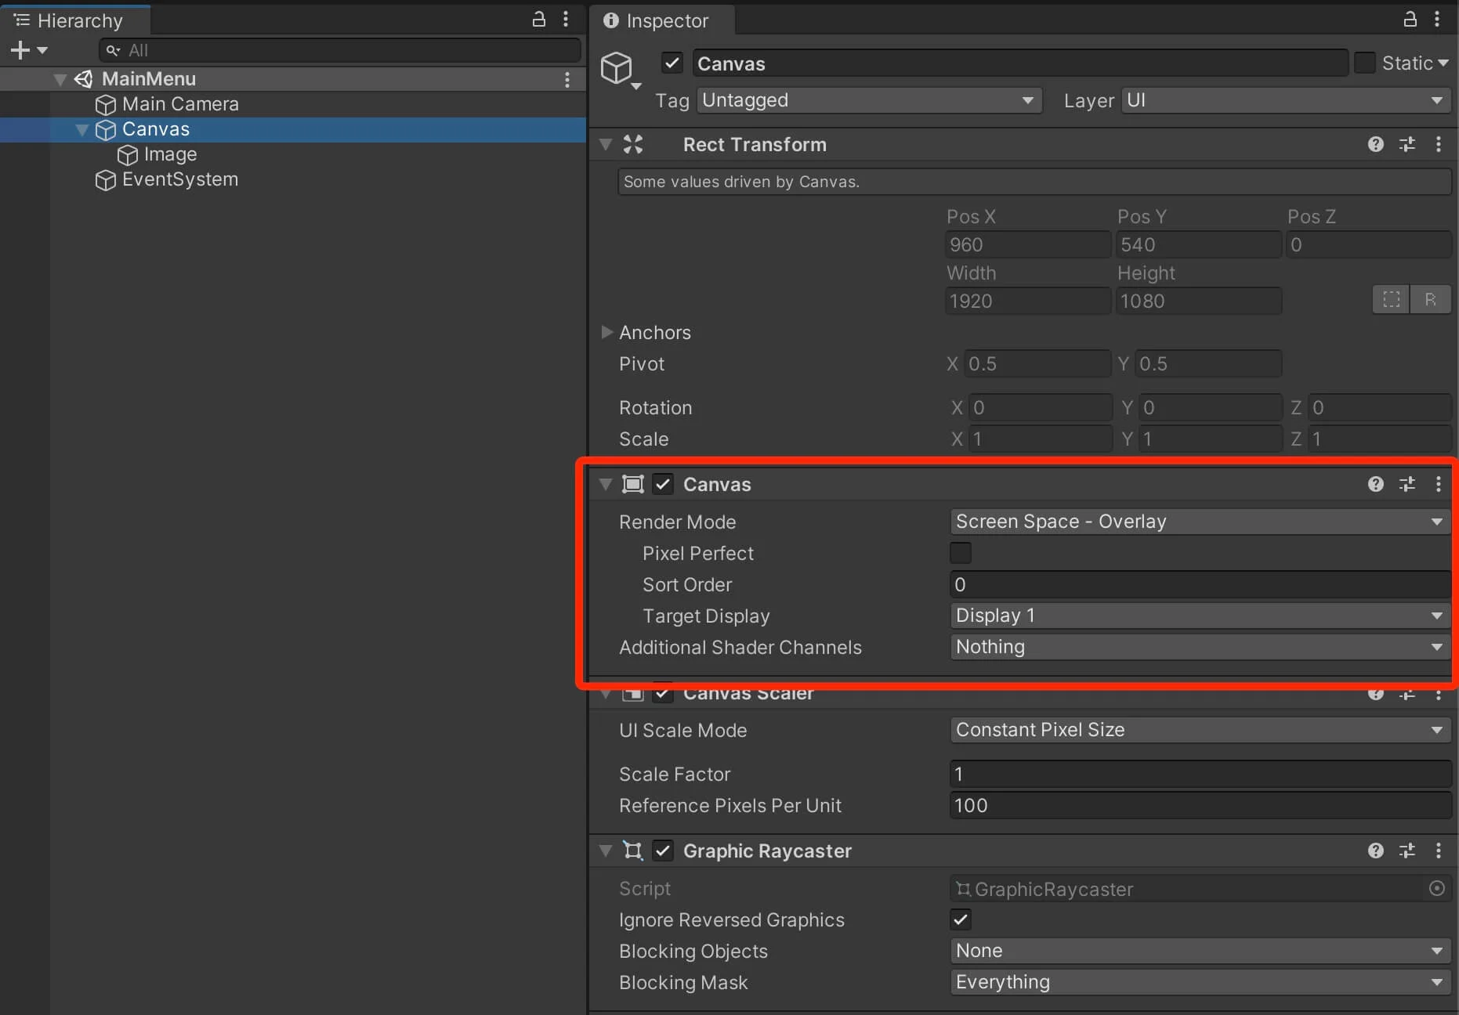Open the GameObject icon picker
Image resolution: width=1459 pixels, height=1015 pixels.
621,70
